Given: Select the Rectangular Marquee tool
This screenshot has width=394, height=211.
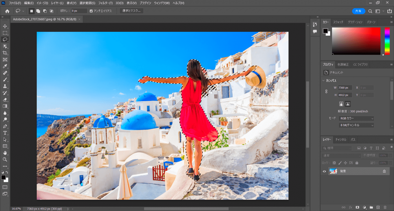Looking at the screenshot, I should [5, 33].
